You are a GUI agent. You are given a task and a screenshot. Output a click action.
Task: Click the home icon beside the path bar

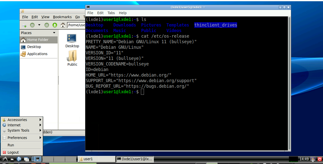[x=63, y=25]
